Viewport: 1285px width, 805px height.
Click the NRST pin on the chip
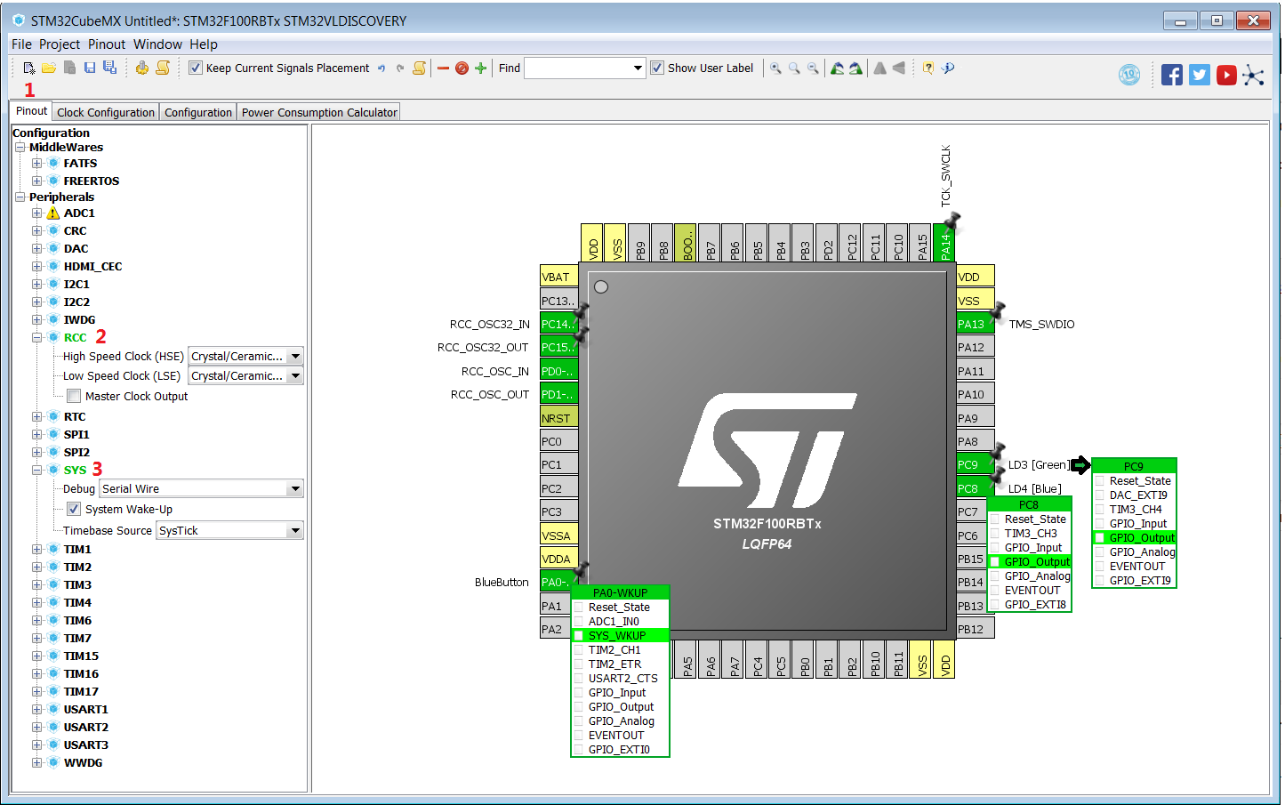(x=559, y=418)
